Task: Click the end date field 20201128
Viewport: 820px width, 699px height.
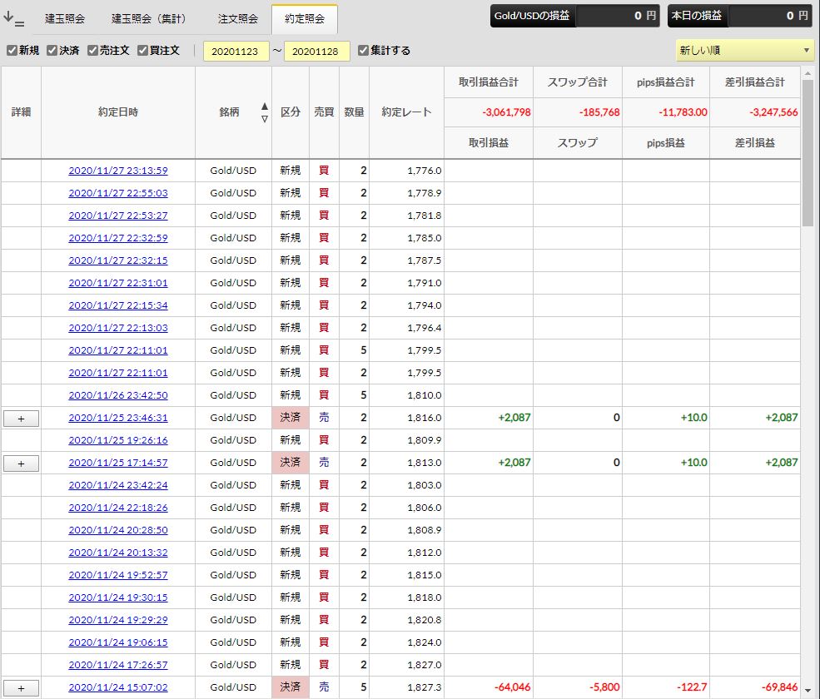Action: tap(316, 52)
